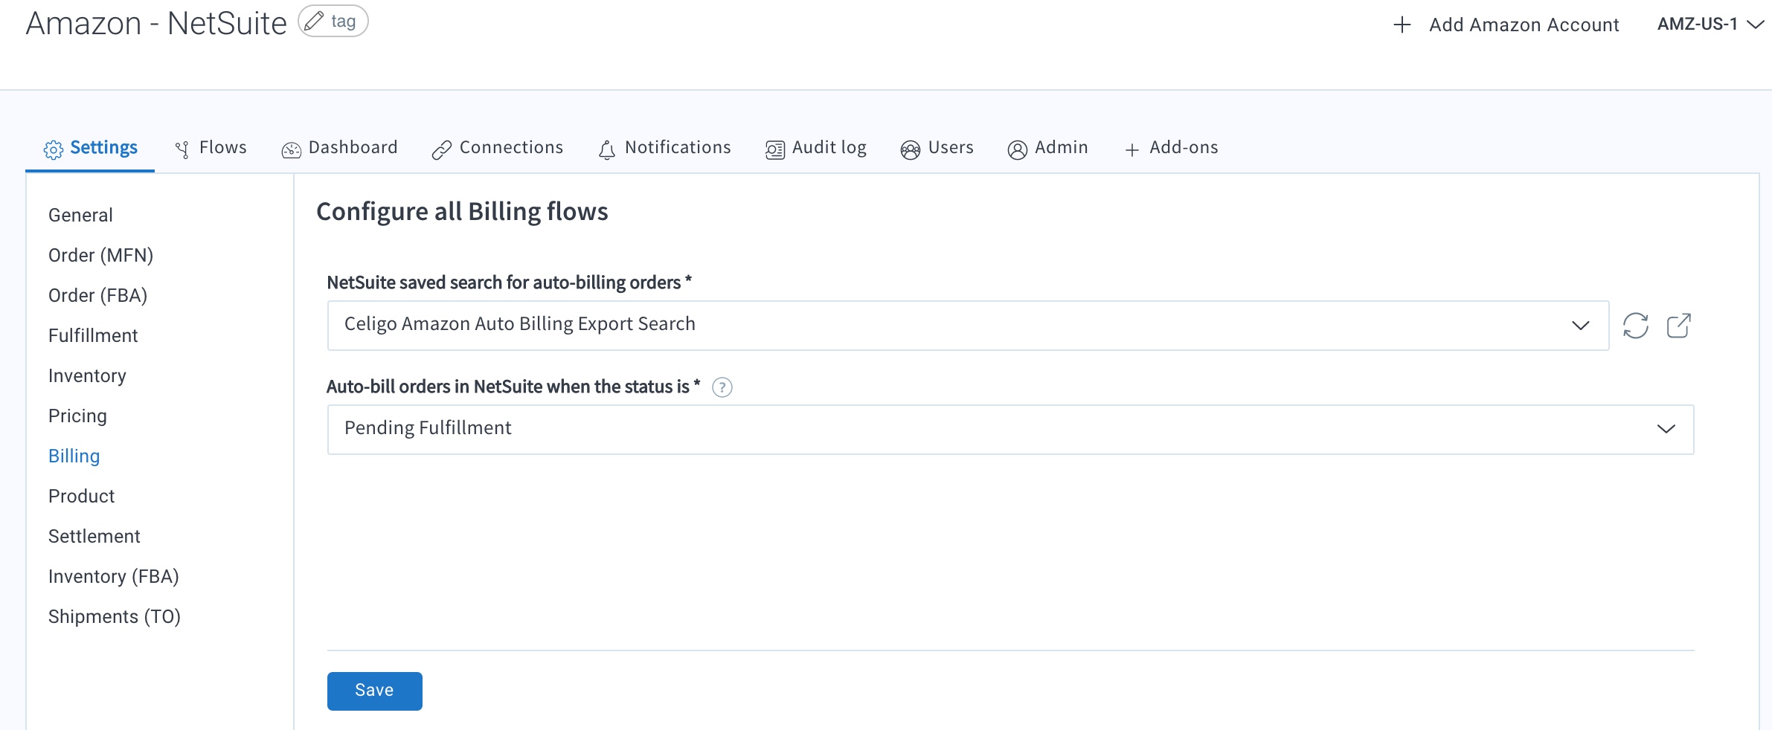This screenshot has height=730, width=1772.
Task: Open Product settings section
Action: click(81, 496)
